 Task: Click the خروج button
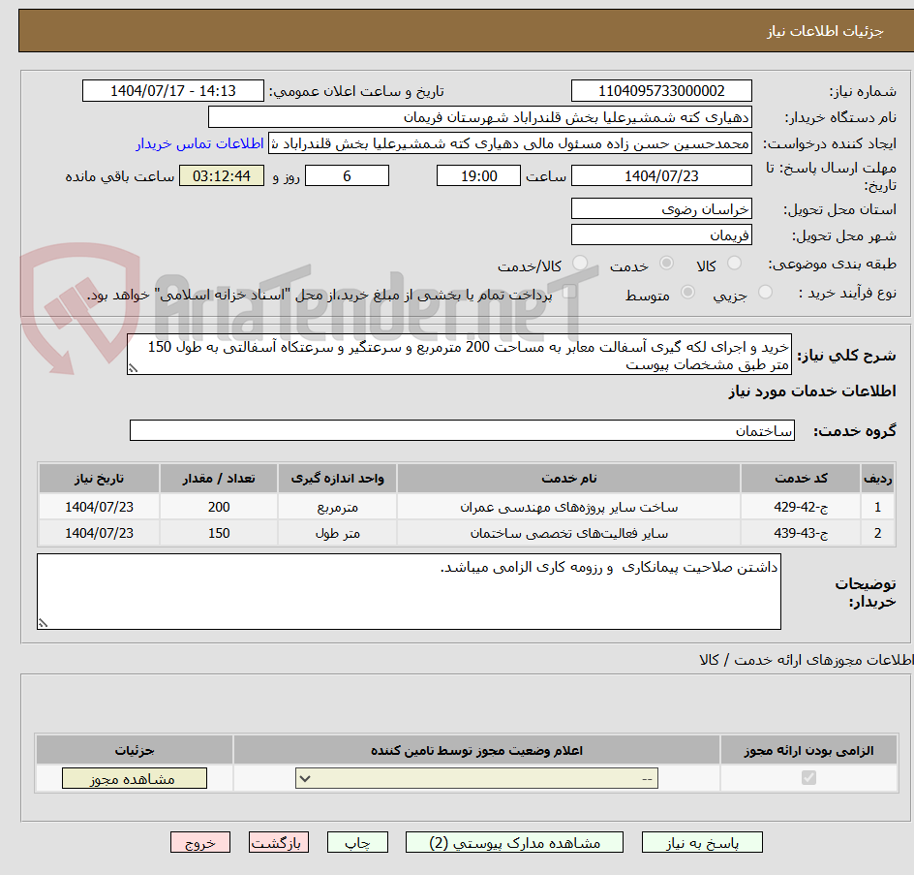[x=200, y=842]
